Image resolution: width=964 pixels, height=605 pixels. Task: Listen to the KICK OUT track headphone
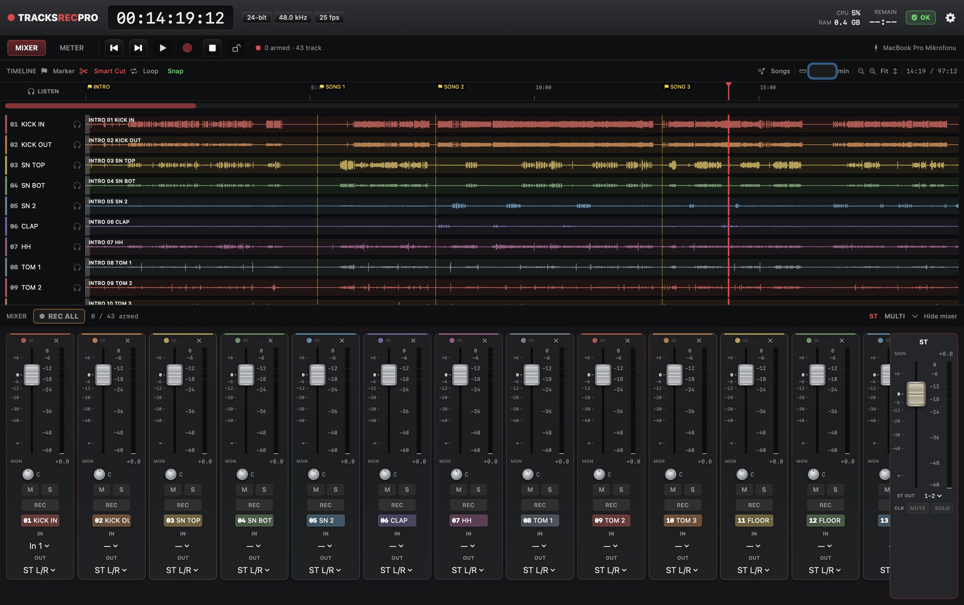tap(77, 145)
